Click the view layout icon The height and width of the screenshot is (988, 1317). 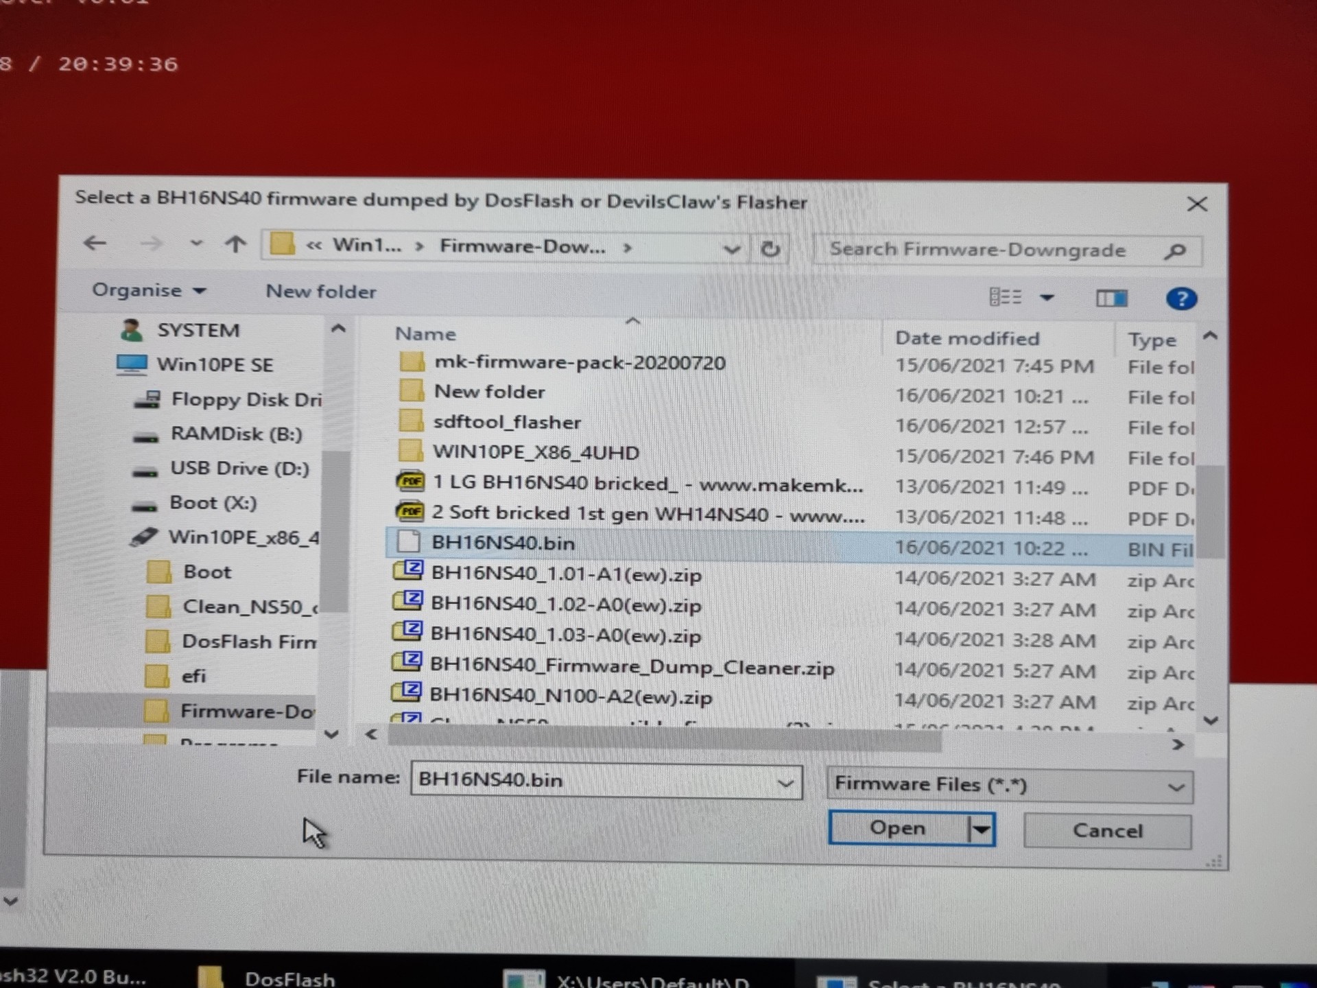pos(1005,297)
